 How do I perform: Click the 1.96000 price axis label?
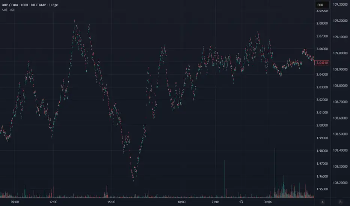322,176
